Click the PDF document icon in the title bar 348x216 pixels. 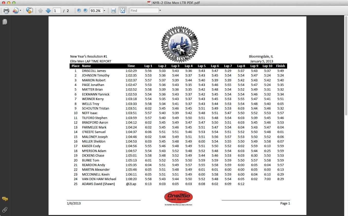pyautogui.click(x=149, y=3)
